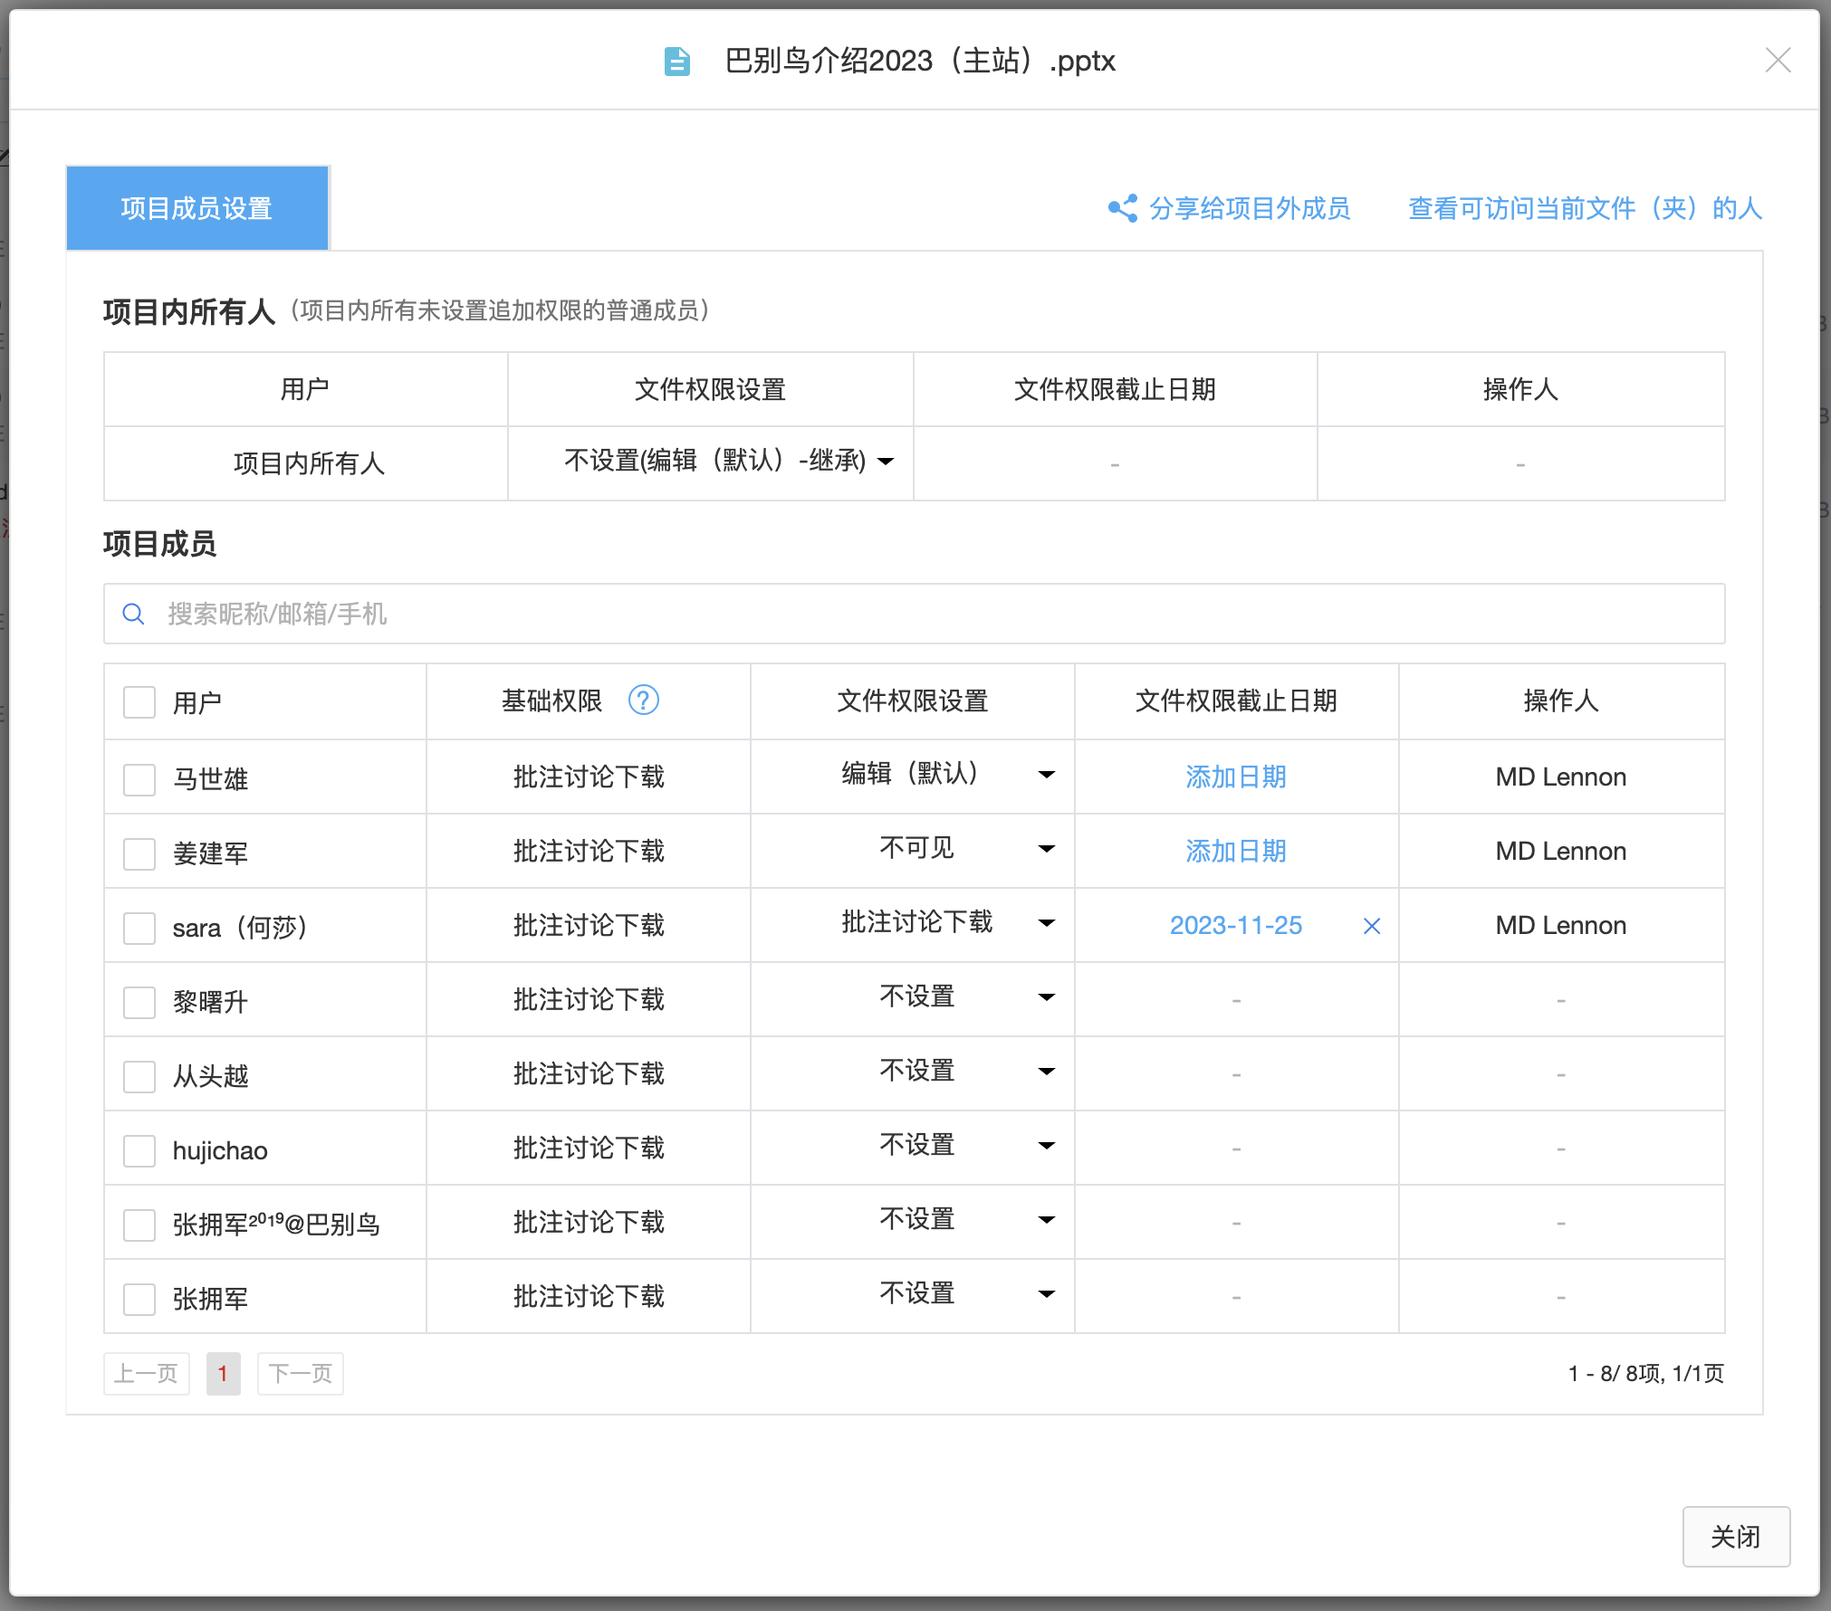
Task: Open 查看可访问当前文件（夹）的人 link
Action: [x=1584, y=208]
